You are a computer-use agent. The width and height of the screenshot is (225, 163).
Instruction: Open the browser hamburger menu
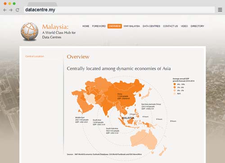[220, 10]
